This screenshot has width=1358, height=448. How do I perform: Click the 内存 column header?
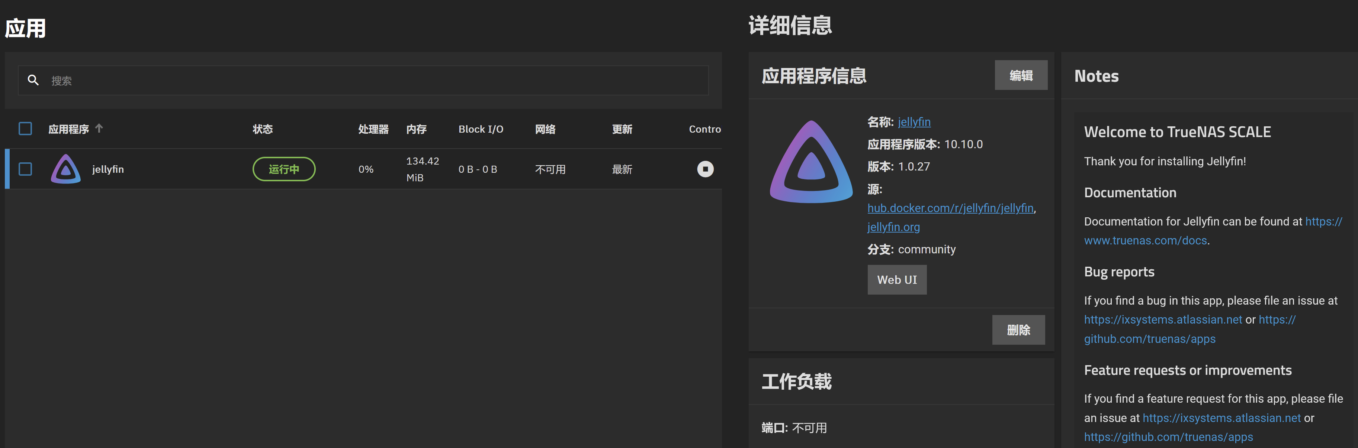tap(416, 129)
